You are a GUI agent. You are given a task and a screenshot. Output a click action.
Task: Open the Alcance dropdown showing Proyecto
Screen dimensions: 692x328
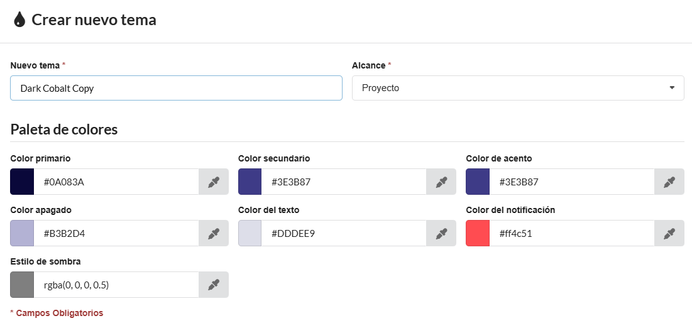pos(518,88)
